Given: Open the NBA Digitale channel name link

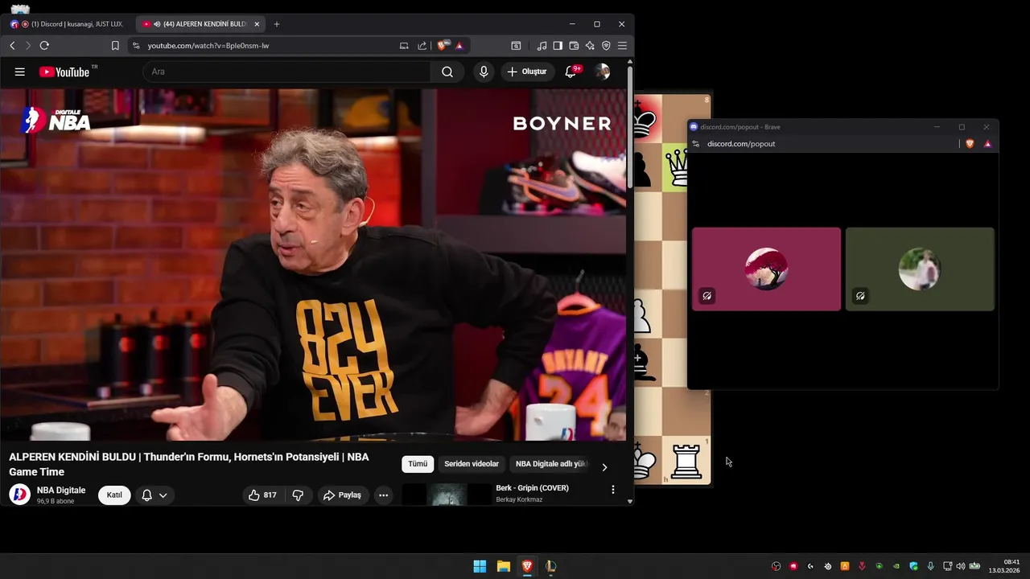Looking at the screenshot, I should (61, 490).
